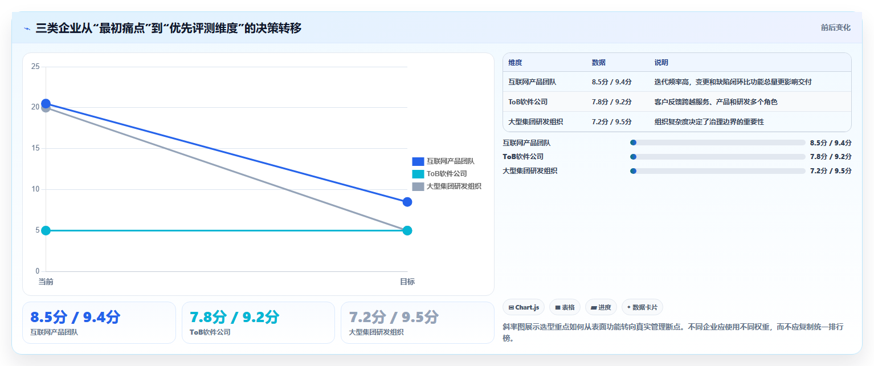Viewport: 874px width, 366px height.
Task: Click table cell ToB软件公司
Action: click(528, 102)
